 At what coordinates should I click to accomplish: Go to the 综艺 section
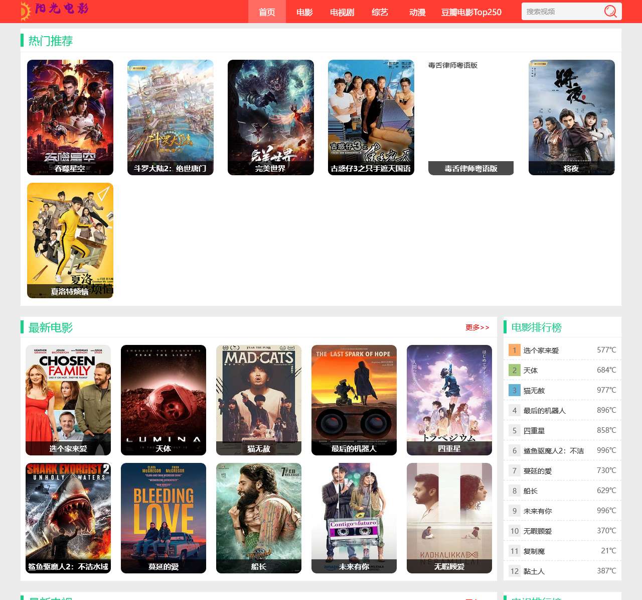pyautogui.click(x=380, y=12)
